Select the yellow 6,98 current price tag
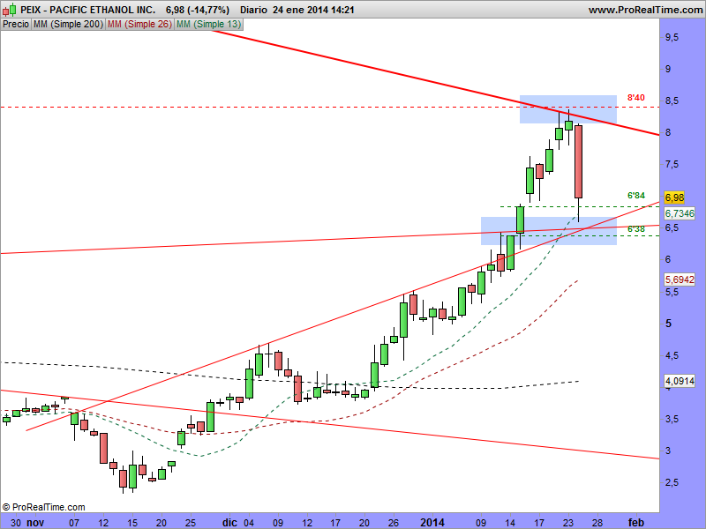 674,197
